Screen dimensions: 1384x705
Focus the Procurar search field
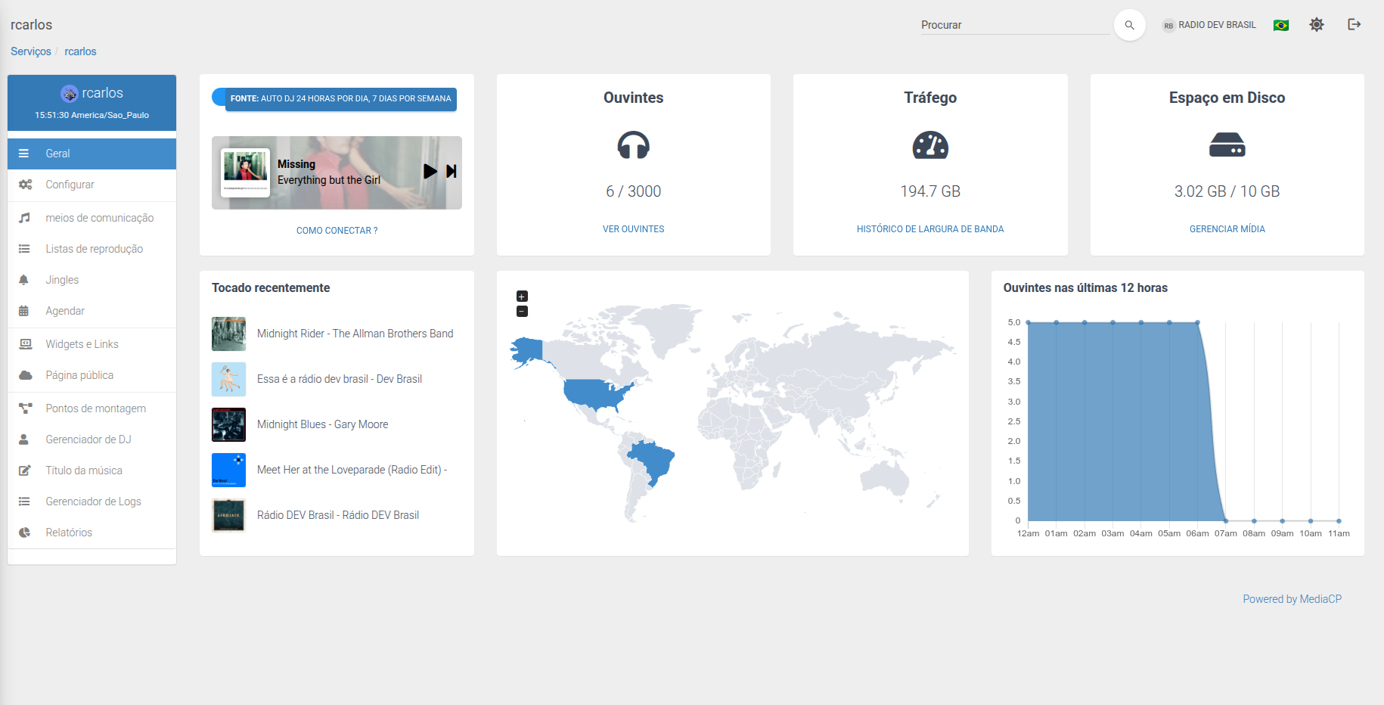tap(1013, 25)
